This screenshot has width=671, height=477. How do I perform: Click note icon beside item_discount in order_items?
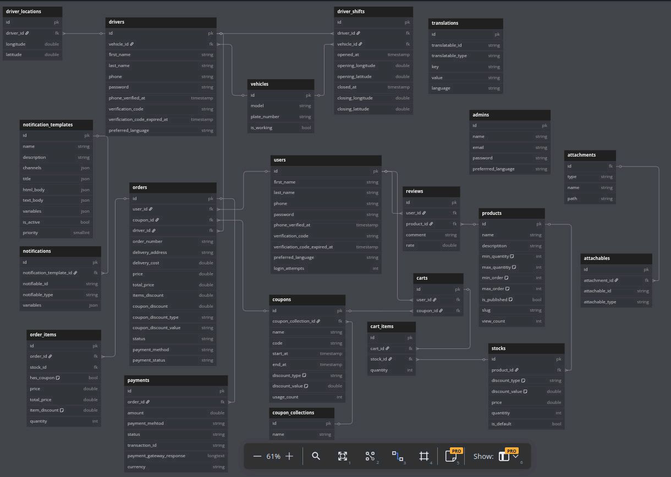pyautogui.click(x=62, y=410)
